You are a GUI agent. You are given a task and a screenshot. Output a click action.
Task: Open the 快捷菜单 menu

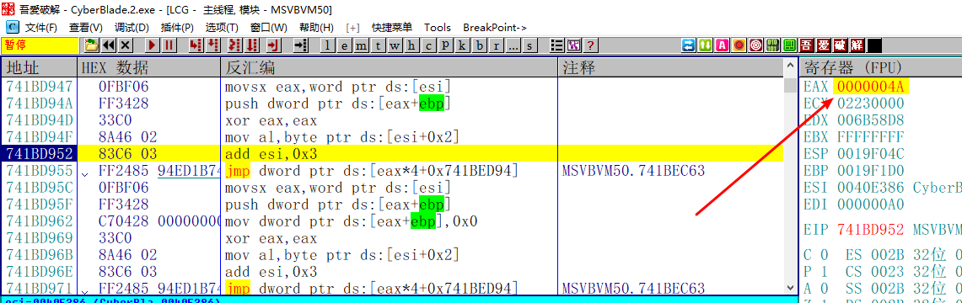[x=392, y=28]
